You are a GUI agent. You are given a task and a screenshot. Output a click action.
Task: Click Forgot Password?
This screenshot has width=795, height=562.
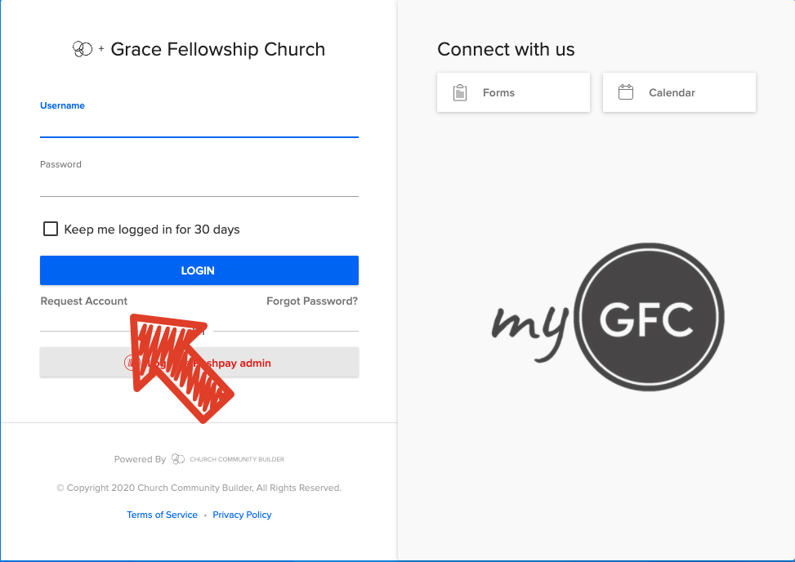click(x=311, y=301)
